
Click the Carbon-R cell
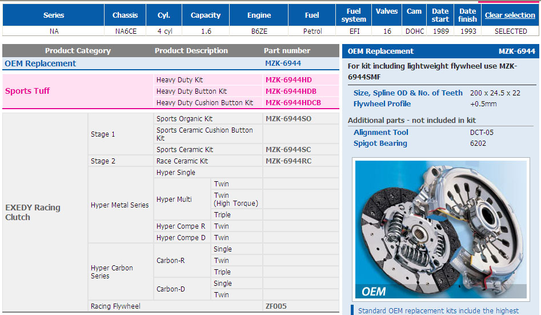(182, 261)
